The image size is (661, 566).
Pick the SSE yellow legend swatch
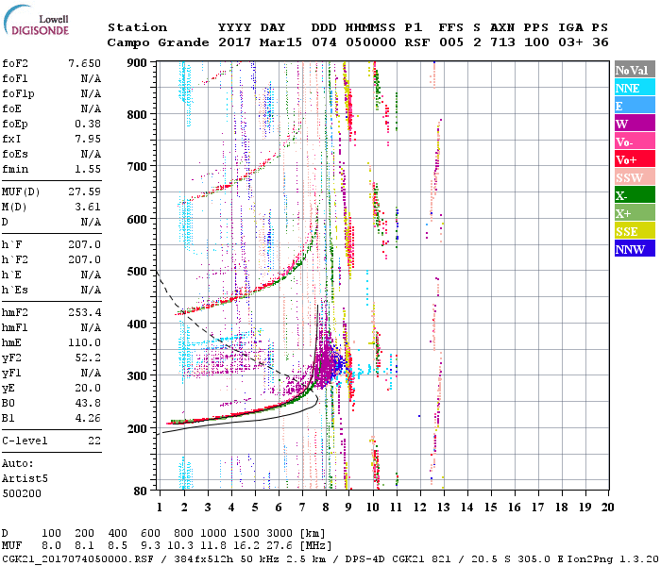tap(633, 231)
